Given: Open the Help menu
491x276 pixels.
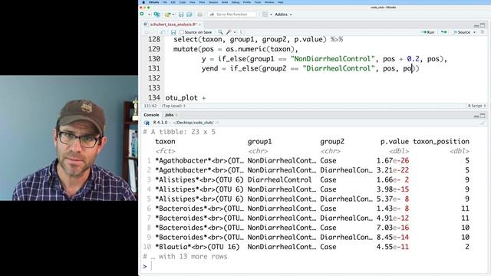Looking at the screenshot, I should [281, 2].
